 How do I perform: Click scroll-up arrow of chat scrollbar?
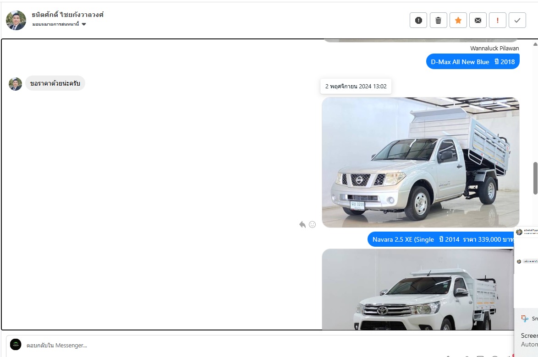tap(535, 44)
